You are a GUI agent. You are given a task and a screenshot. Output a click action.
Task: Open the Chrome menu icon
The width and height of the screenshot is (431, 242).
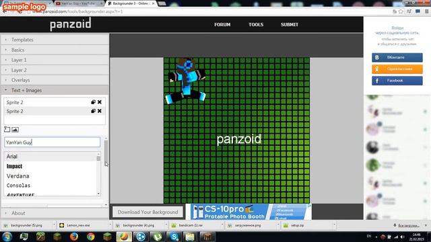426,11
